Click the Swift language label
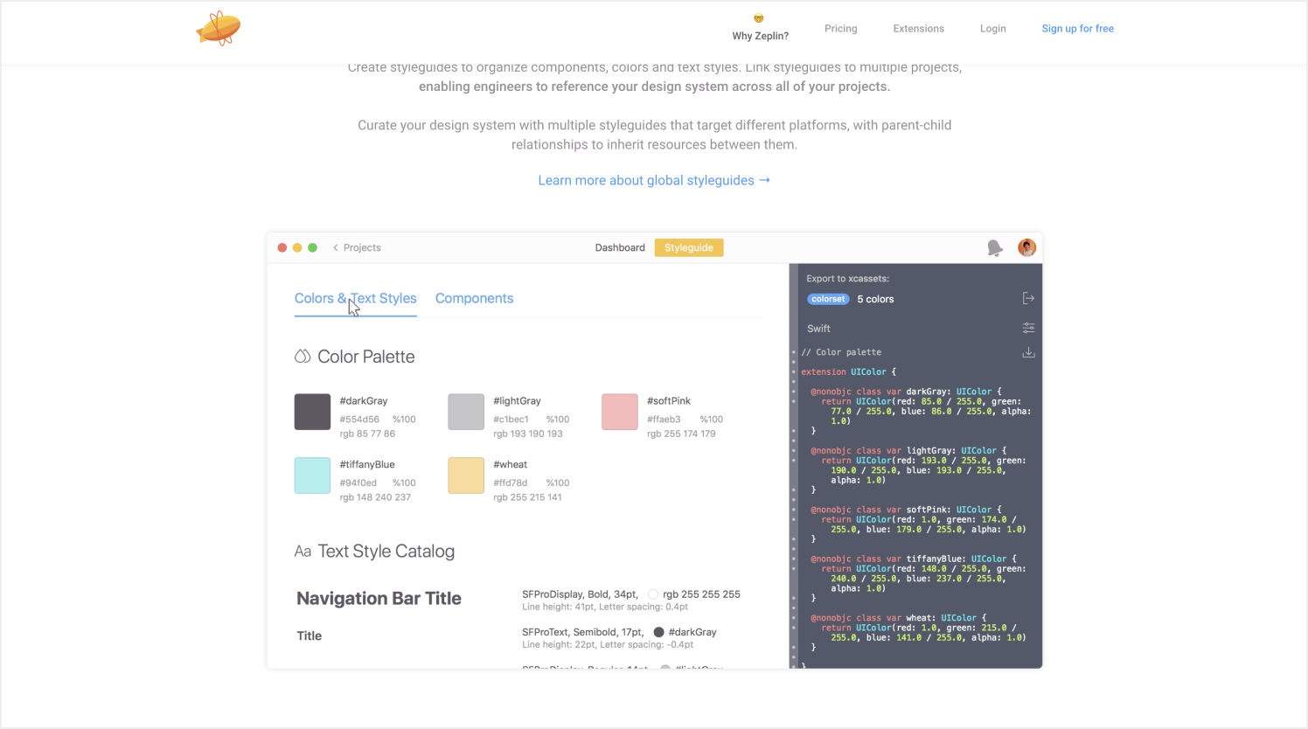The height and width of the screenshot is (729, 1308). [818, 329]
